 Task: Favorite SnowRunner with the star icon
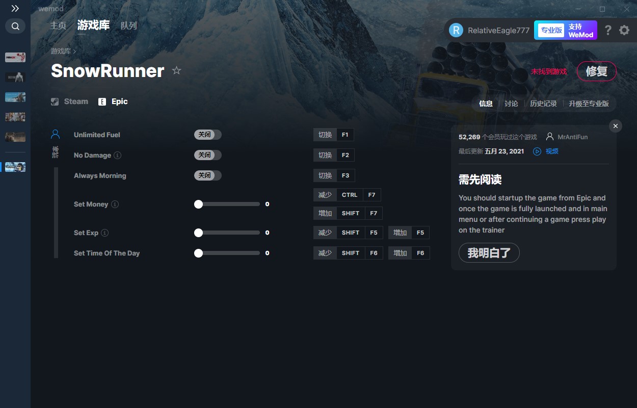coord(176,70)
